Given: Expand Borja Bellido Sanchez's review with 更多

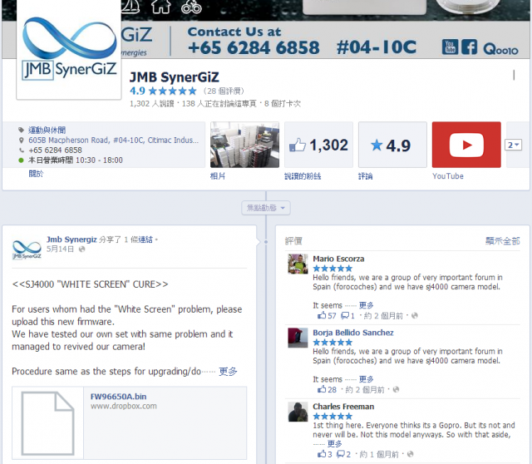Looking at the screenshot, I should click(367, 379).
